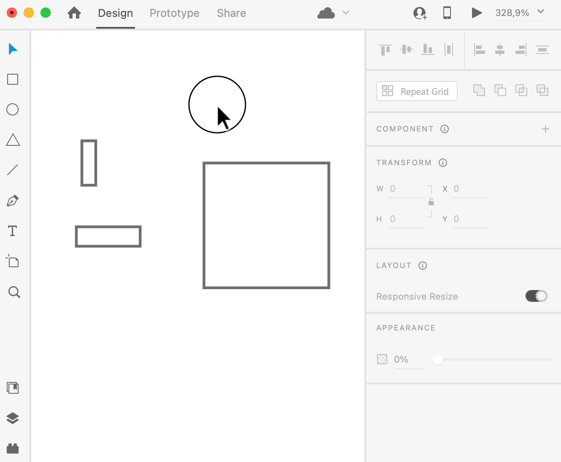This screenshot has height=462, width=561.
Task: Click the Repeat Grid button
Action: click(417, 91)
